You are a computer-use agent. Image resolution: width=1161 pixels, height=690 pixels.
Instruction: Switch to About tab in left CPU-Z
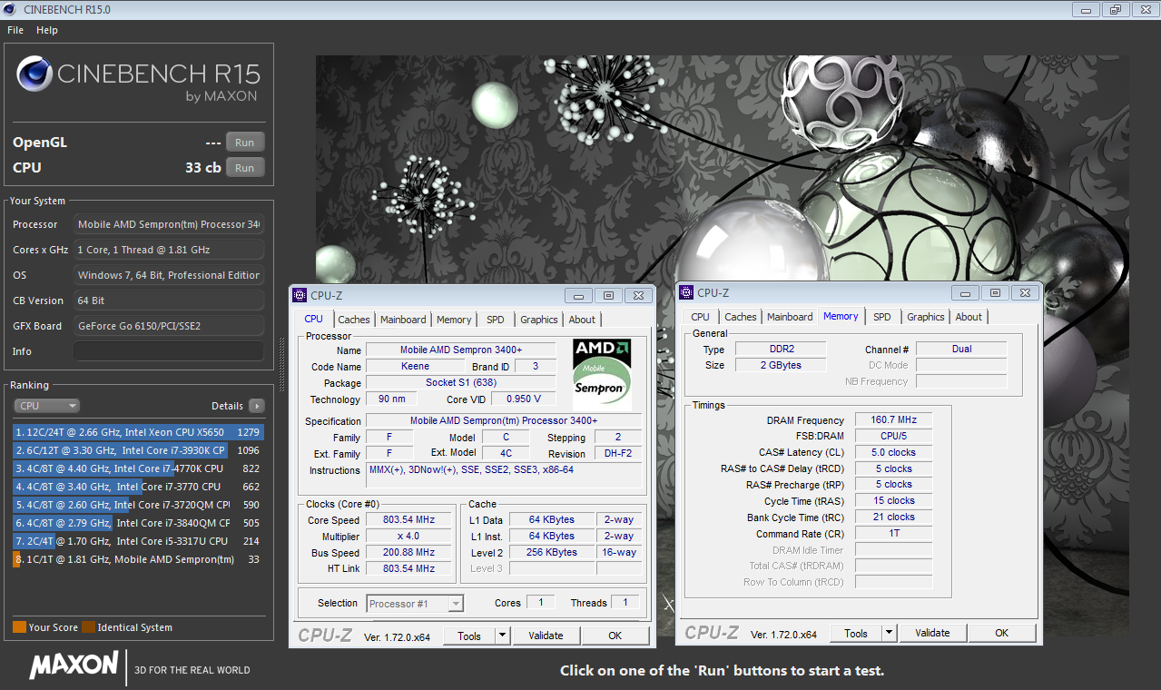(x=582, y=320)
